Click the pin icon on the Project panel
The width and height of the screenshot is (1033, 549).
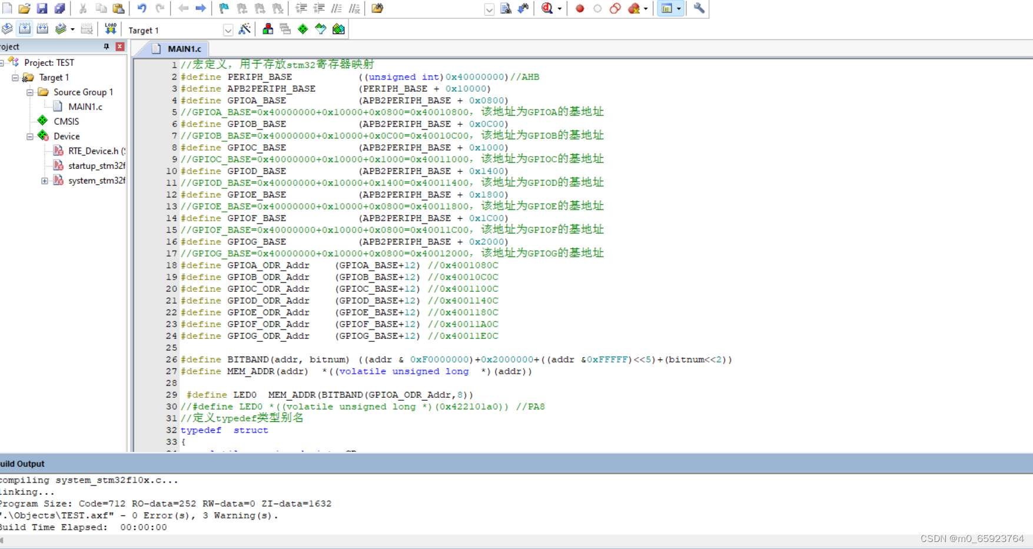point(107,46)
